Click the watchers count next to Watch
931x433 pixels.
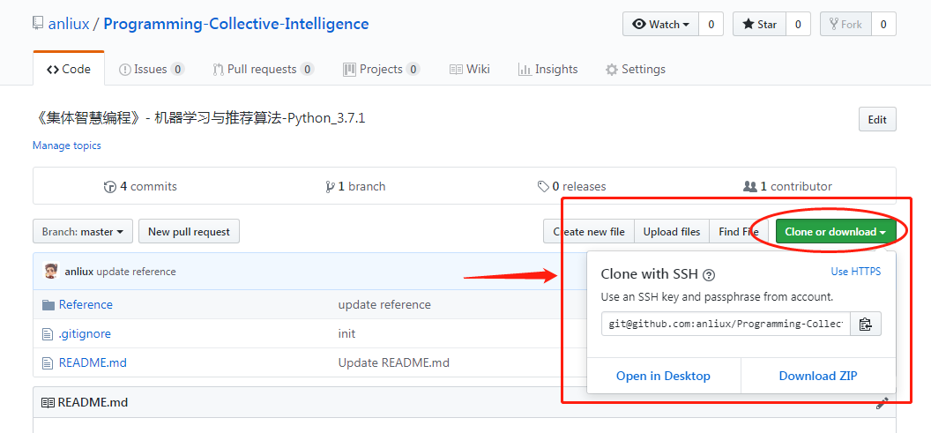pos(711,25)
